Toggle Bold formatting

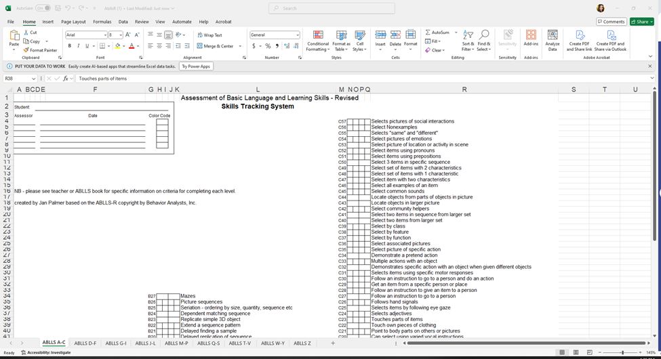click(70, 46)
